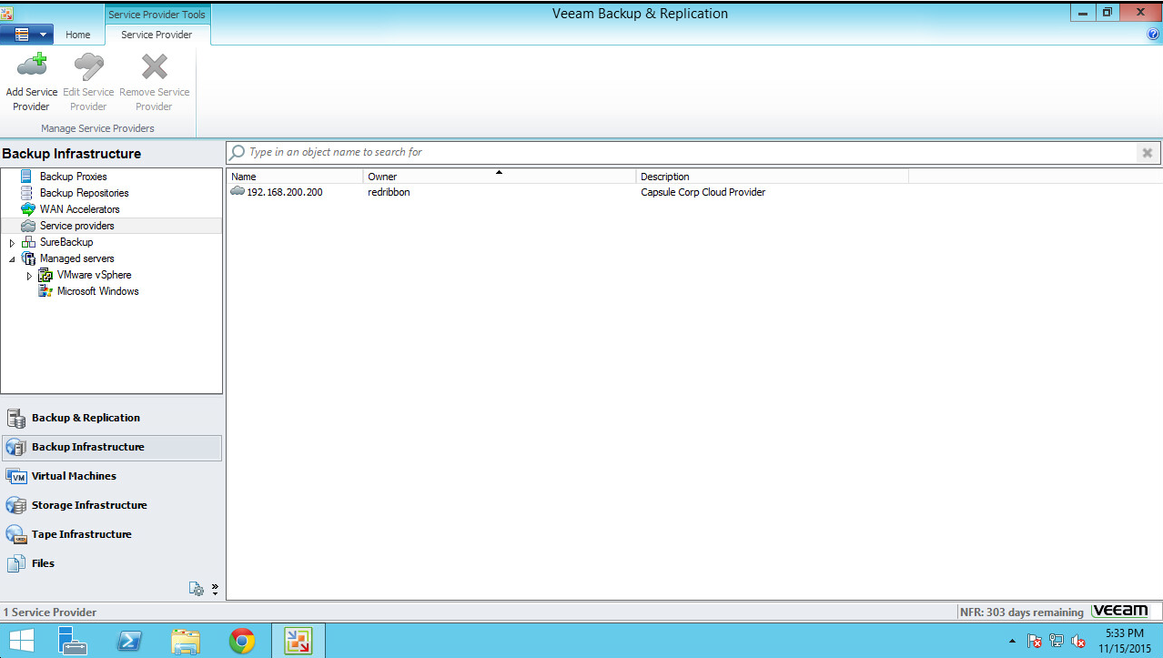Switch to the Service Provider ribbon tab

[x=157, y=35]
